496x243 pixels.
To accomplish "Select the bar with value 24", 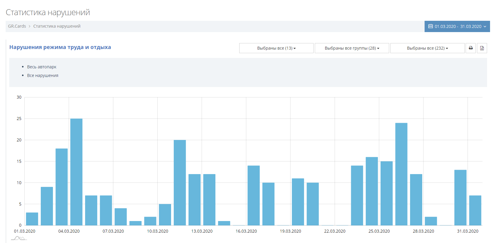I will click(401, 174).
